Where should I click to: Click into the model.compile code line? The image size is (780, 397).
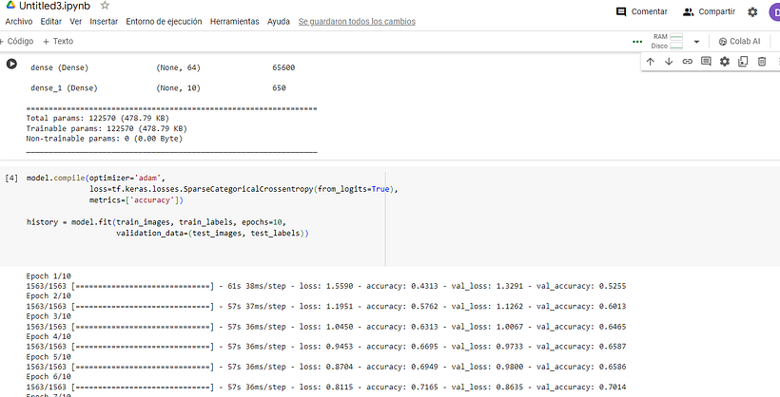[x=95, y=178]
